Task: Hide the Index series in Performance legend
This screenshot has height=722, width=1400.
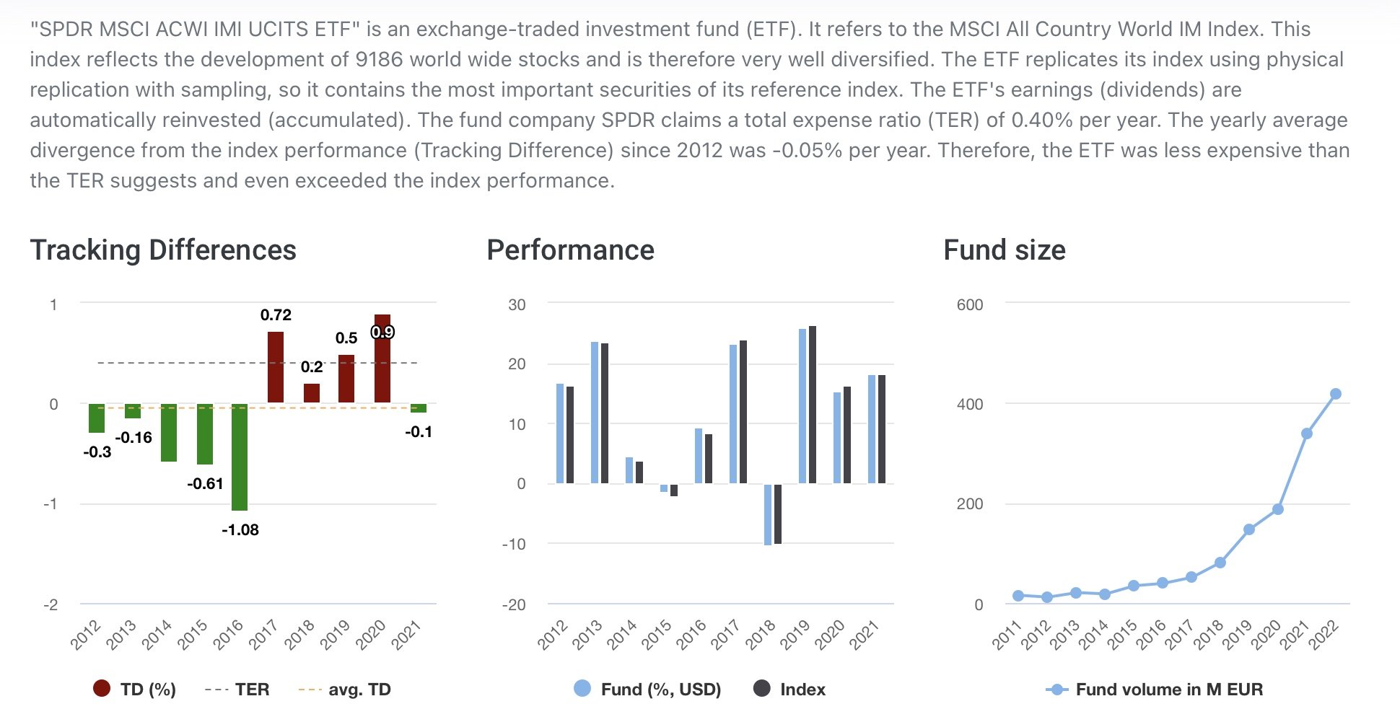Action: [x=790, y=690]
